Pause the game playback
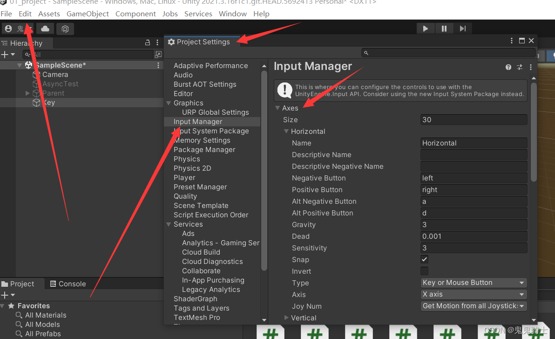This screenshot has width=555, height=339. (444, 29)
